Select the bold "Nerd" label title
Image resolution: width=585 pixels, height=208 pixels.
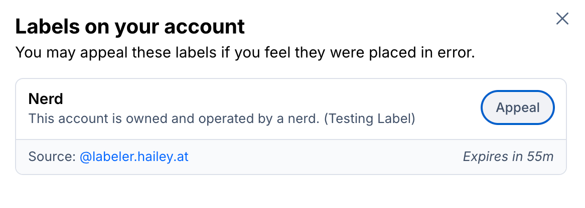(x=46, y=98)
